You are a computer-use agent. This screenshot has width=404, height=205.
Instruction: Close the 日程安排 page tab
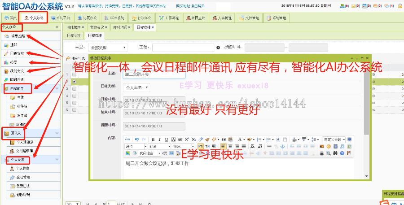pyautogui.click(x=153, y=27)
